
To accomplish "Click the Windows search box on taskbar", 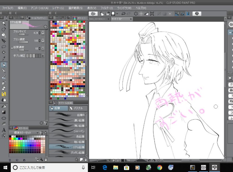I will coord(49,168).
